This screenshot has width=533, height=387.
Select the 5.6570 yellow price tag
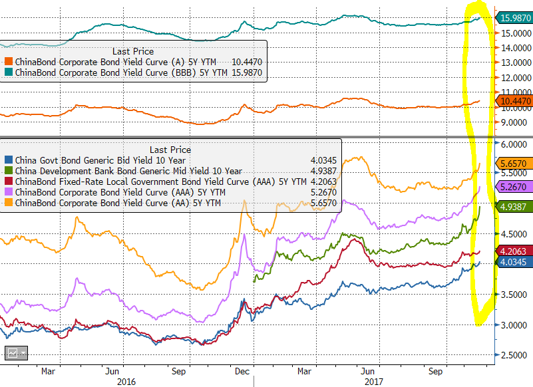click(x=514, y=164)
